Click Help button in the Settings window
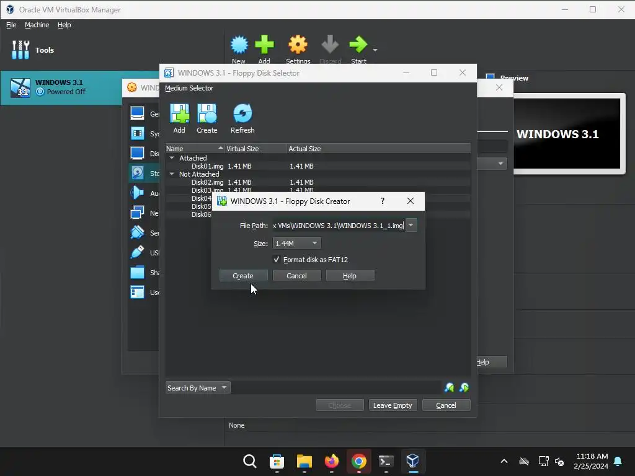 [x=492, y=362]
